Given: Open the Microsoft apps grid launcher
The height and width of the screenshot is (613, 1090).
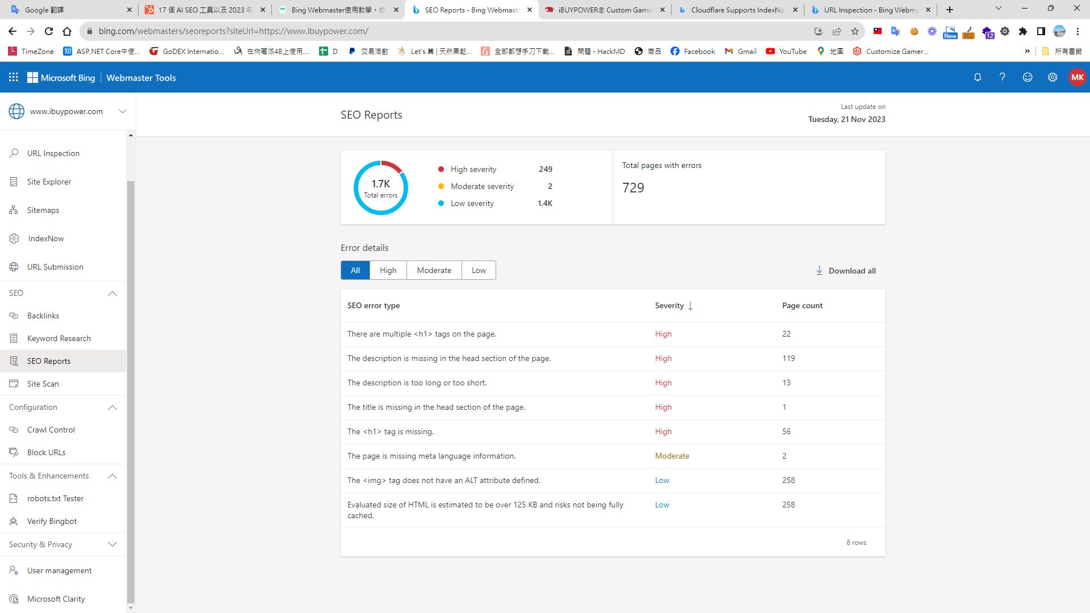Looking at the screenshot, I should click(x=14, y=77).
